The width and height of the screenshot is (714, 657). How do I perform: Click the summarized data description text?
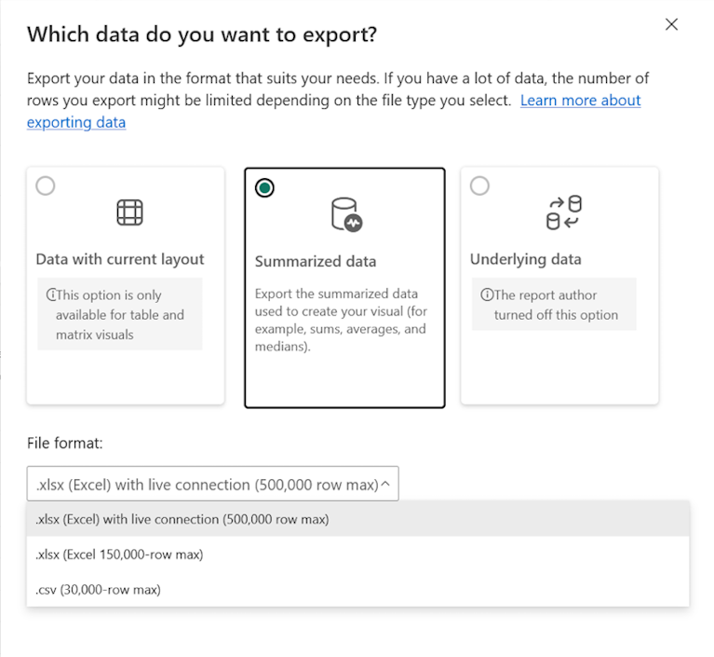[x=341, y=320]
